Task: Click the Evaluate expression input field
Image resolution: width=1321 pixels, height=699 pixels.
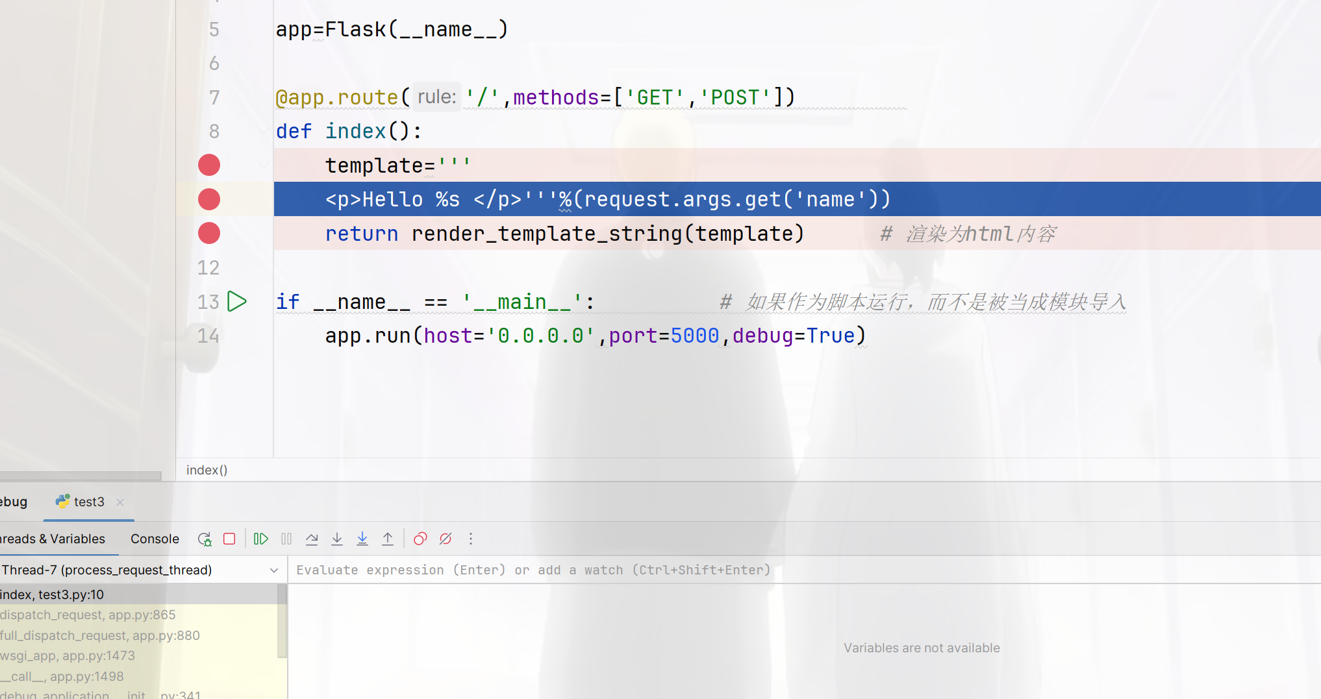Action: click(804, 570)
